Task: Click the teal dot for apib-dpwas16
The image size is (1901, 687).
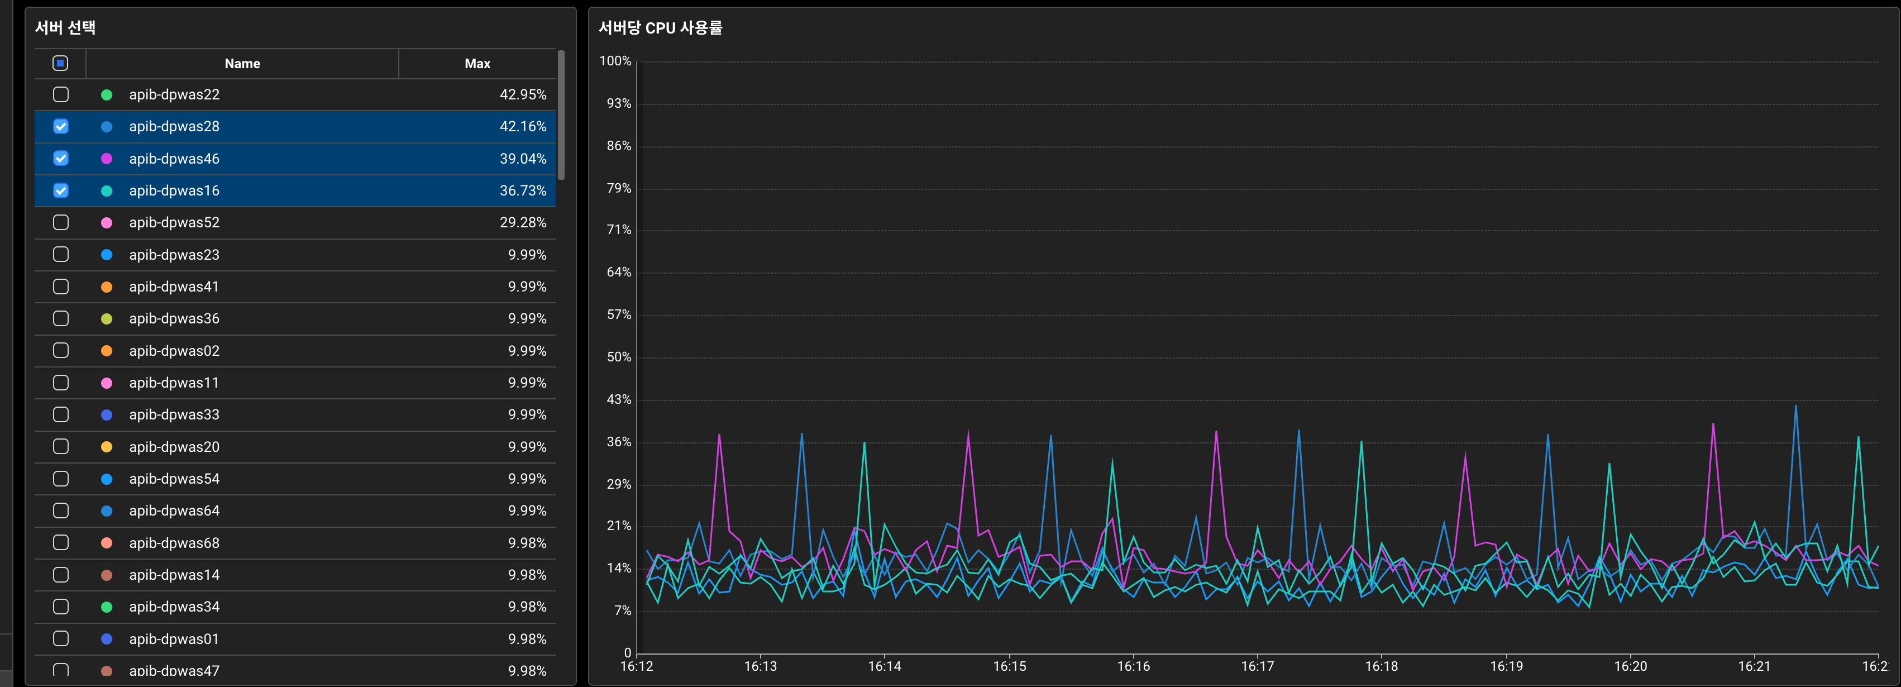Action: click(x=106, y=190)
